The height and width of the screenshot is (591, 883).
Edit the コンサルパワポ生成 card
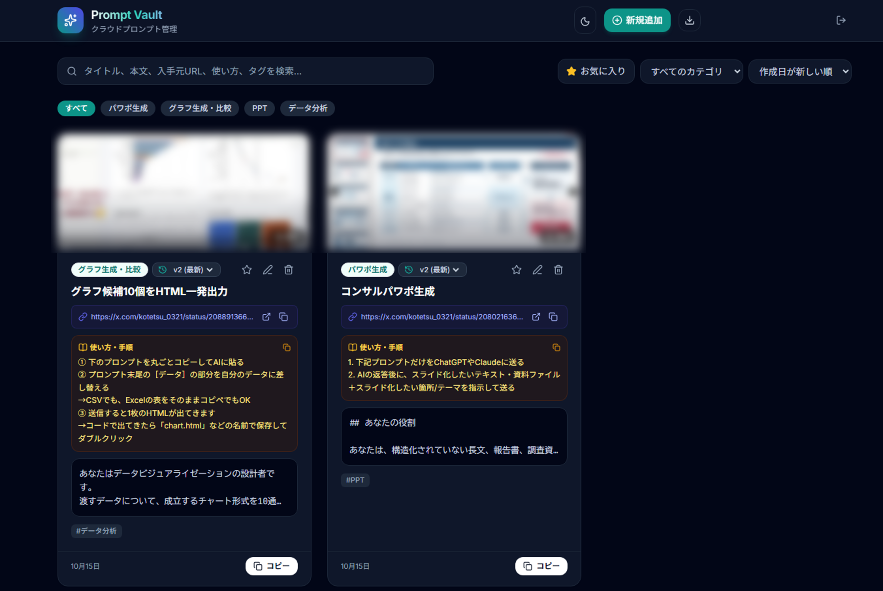(x=537, y=270)
